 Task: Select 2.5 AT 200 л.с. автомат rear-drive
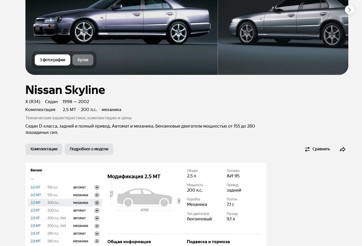[x=35, y=210]
